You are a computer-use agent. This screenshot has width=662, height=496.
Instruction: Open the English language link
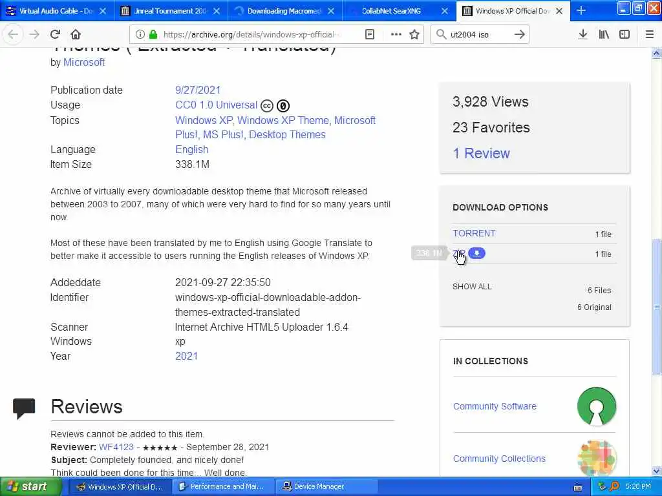191,149
